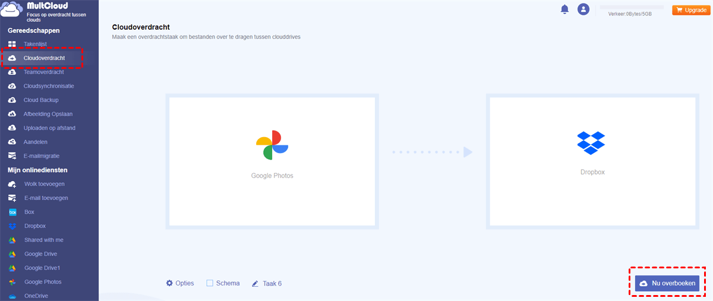
Task: Open the user account avatar
Action: 583,9
